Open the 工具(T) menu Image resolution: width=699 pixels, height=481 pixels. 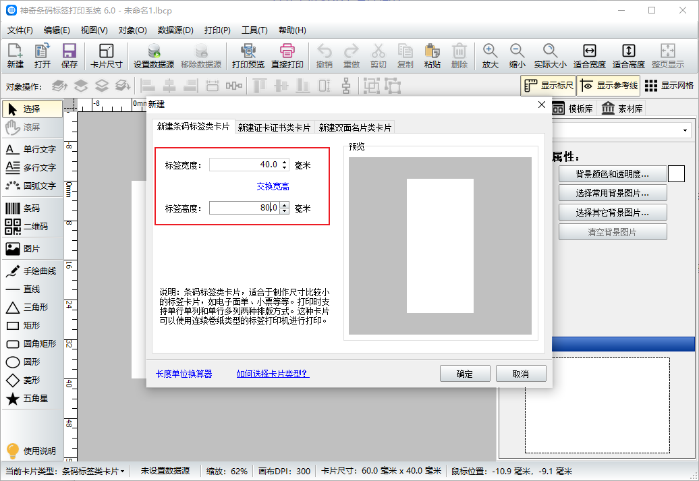(254, 30)
